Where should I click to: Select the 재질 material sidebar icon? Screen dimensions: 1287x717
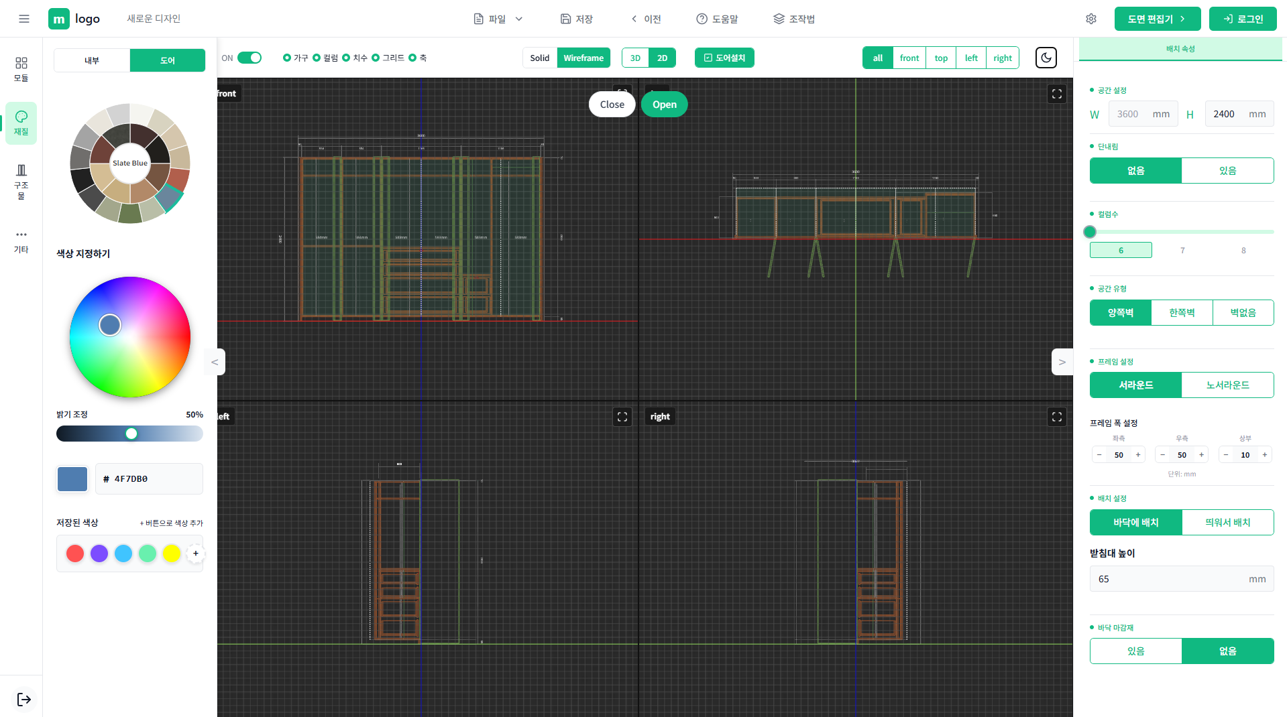point(21,123)
